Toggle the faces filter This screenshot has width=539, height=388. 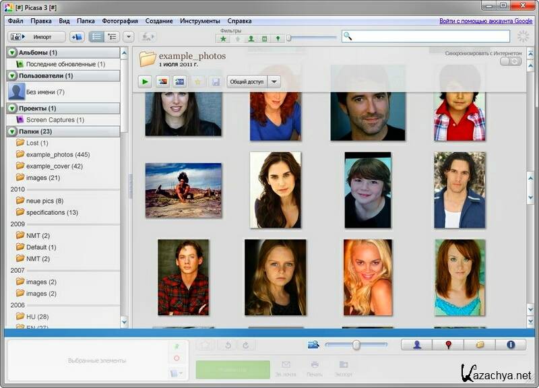pos(251,39)
